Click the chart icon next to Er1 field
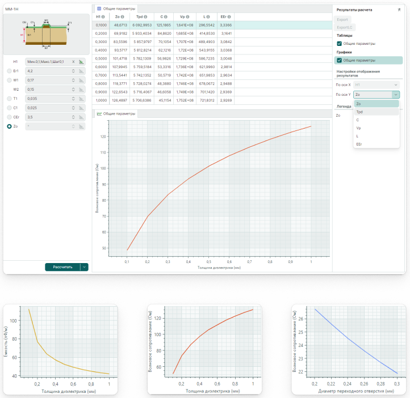This screenshot has width=410, height=398. (x=81, y=71)
